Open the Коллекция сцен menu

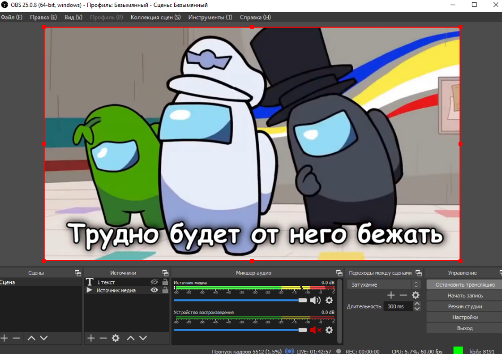click(x=155, y=18)
